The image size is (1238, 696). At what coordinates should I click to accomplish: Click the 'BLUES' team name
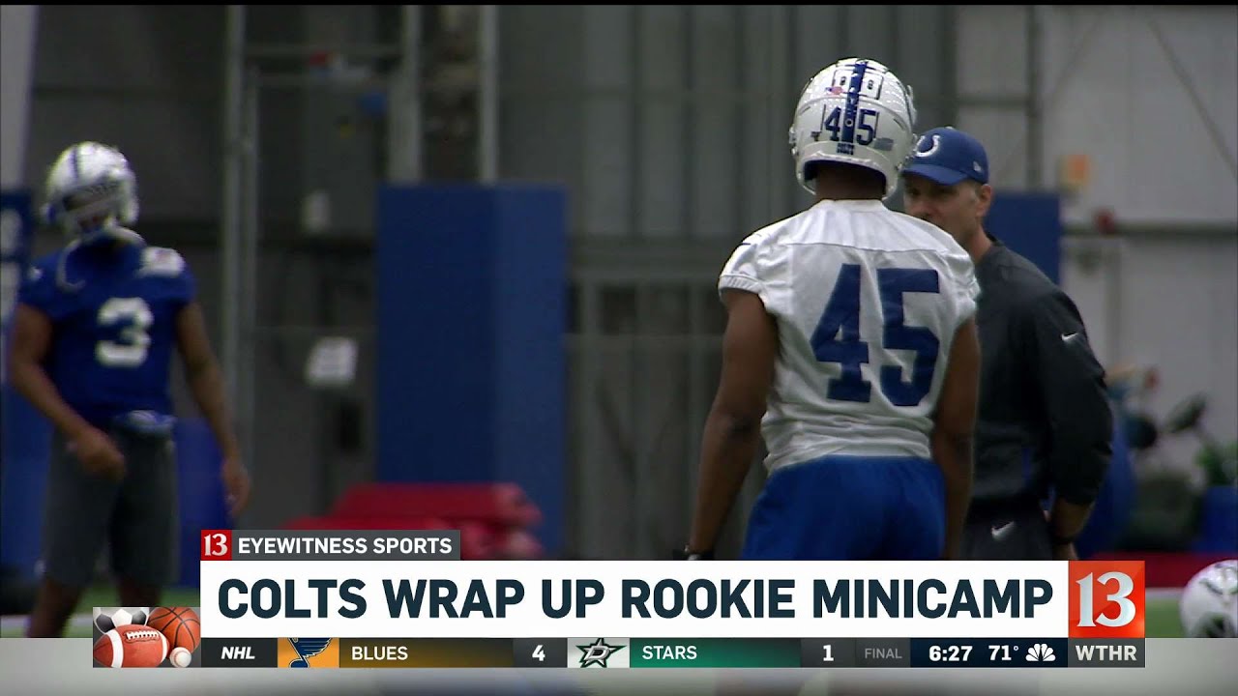pyautogui.click(x=379, y=652)
